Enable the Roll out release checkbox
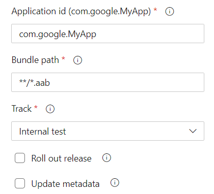 pos(20,158)
